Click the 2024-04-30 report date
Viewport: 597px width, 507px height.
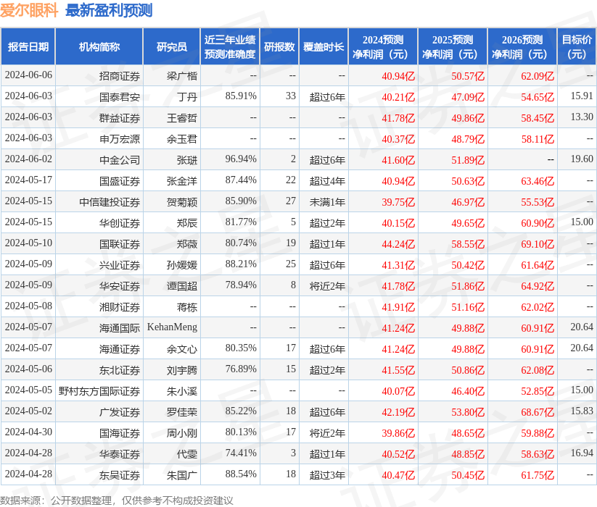pos(28,432)
